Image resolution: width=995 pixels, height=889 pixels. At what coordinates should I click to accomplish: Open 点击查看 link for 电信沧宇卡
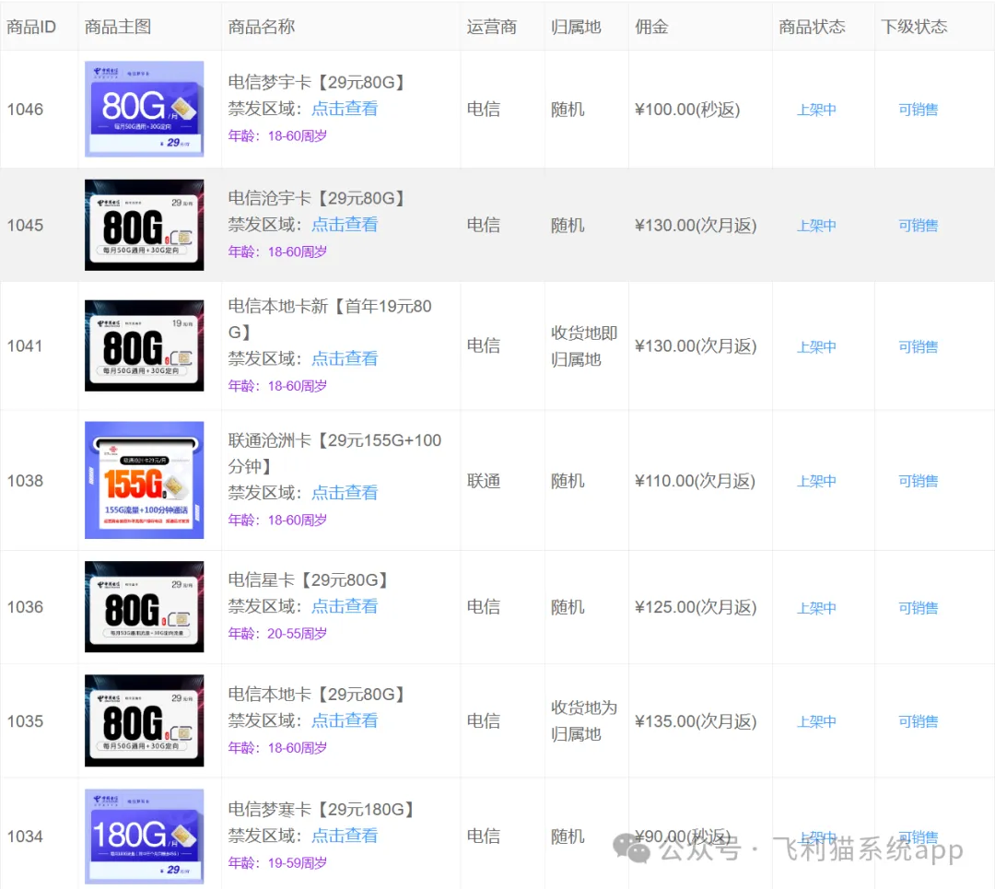pos(345,224)
